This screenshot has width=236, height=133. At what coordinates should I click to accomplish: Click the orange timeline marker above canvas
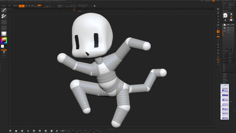coord(74,9)
